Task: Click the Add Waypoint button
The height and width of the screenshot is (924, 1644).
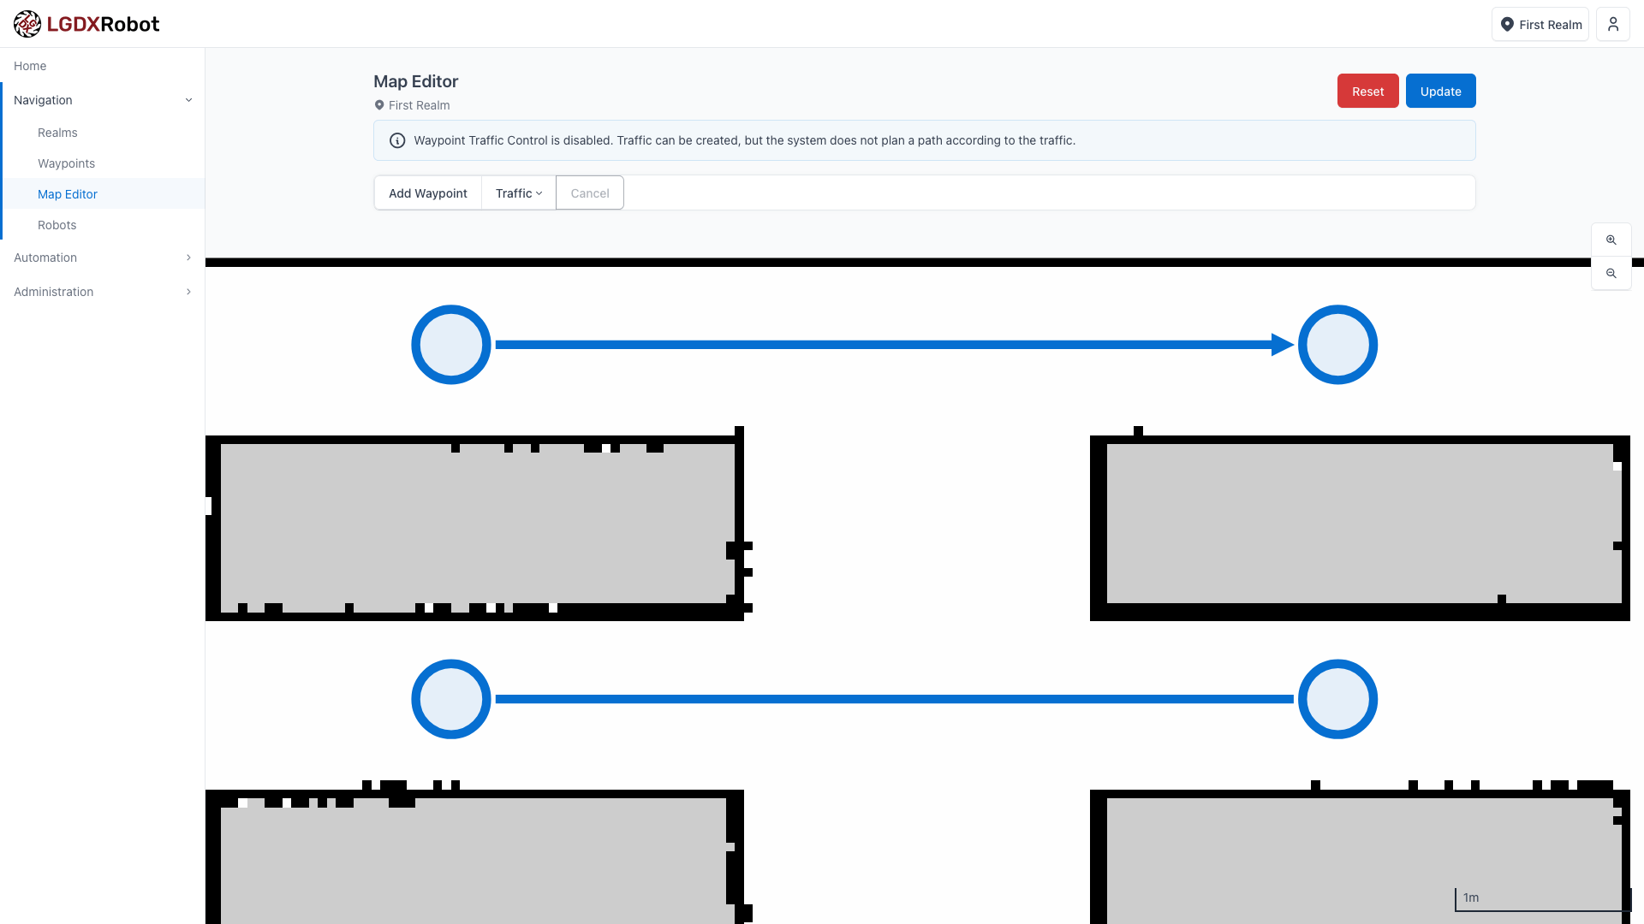Action: pyautogui.click(x=427, y=193)
